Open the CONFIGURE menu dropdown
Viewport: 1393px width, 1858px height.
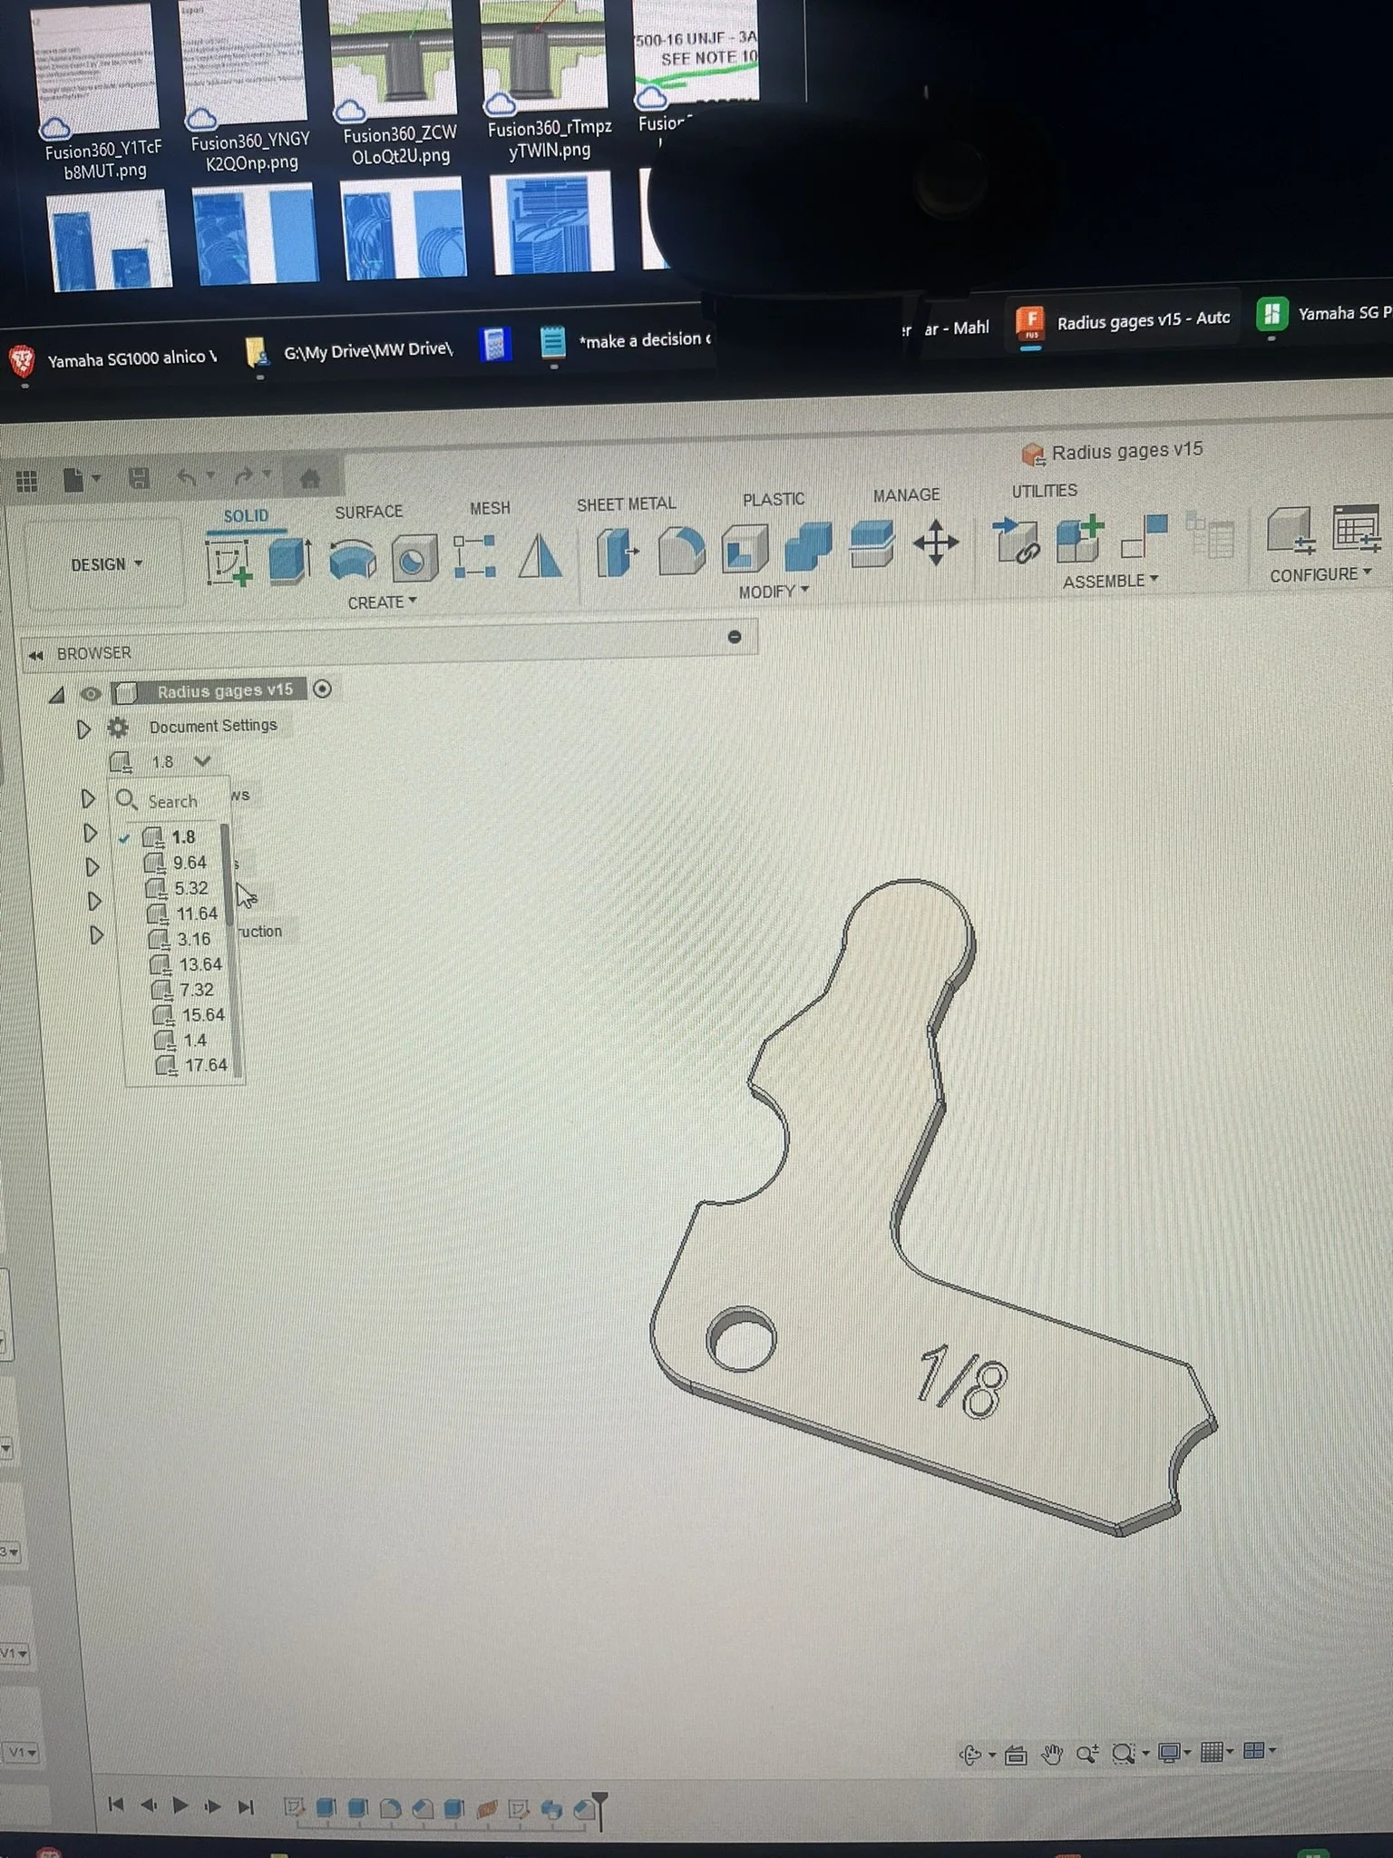[1320, 574]
